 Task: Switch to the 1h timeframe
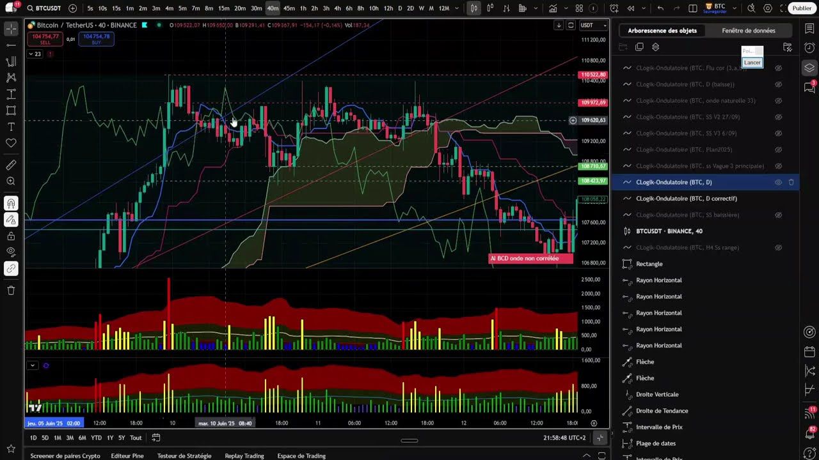pos(303,8)
